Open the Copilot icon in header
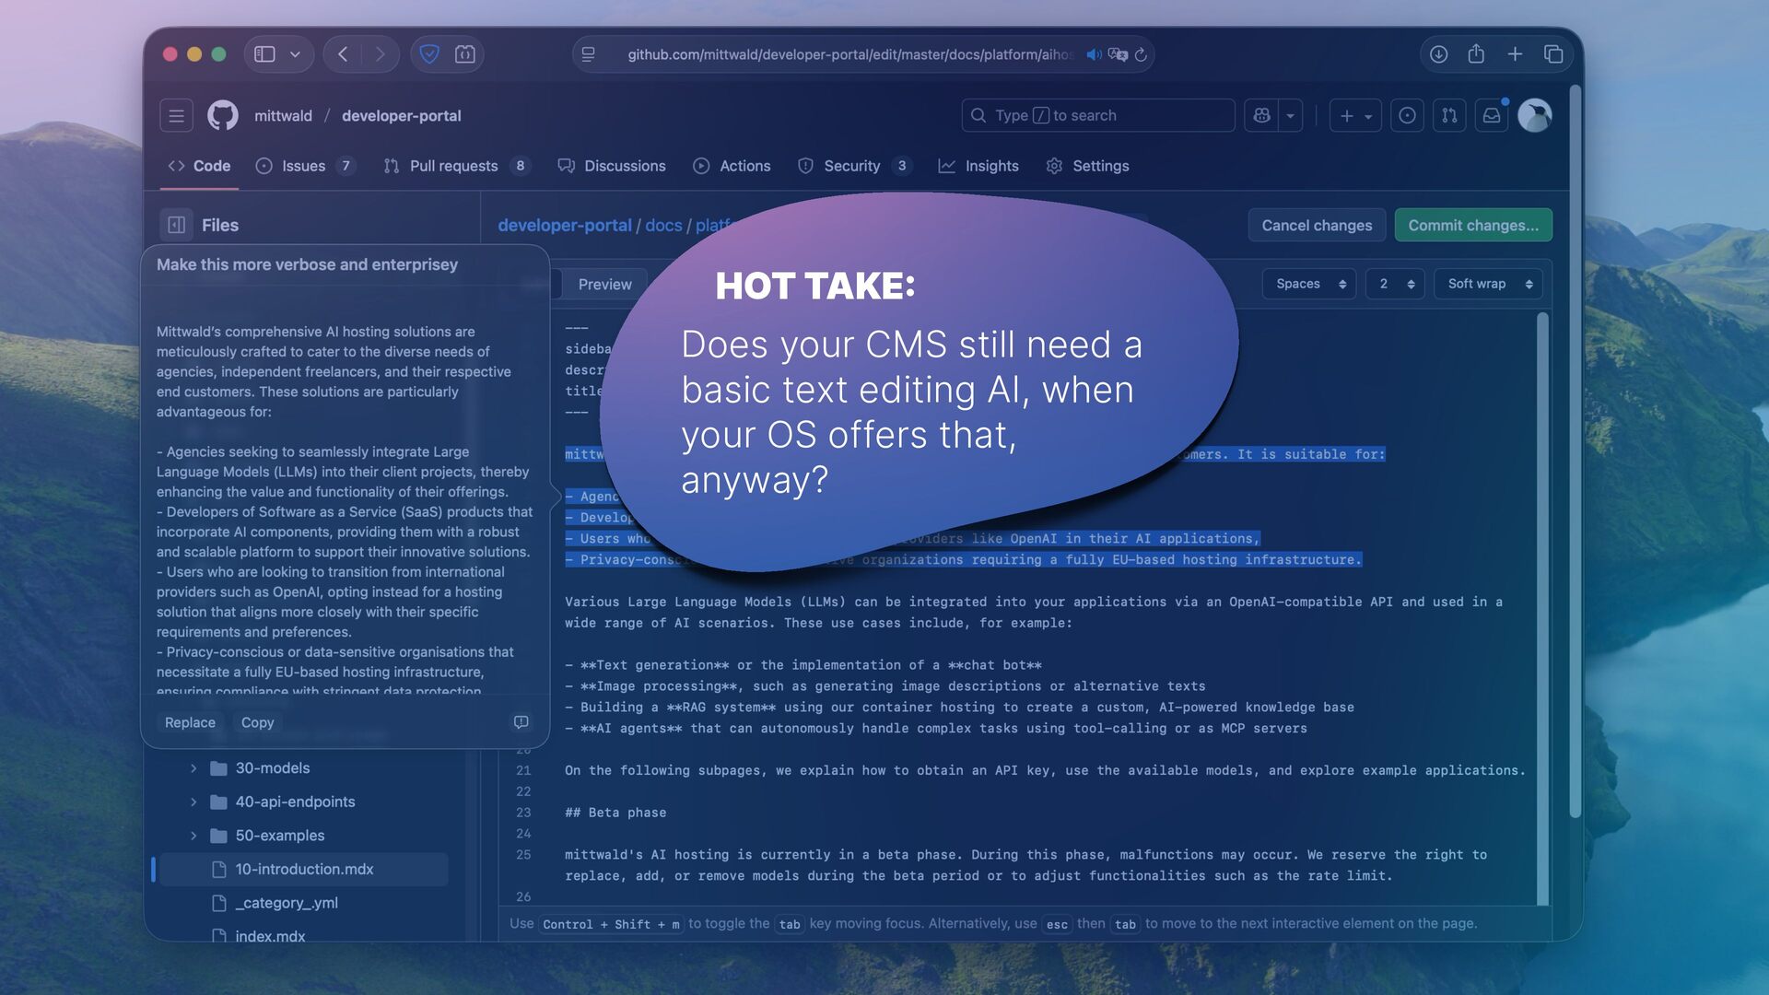Viewport: 1769px width, 995px height. pos(1261,115)
